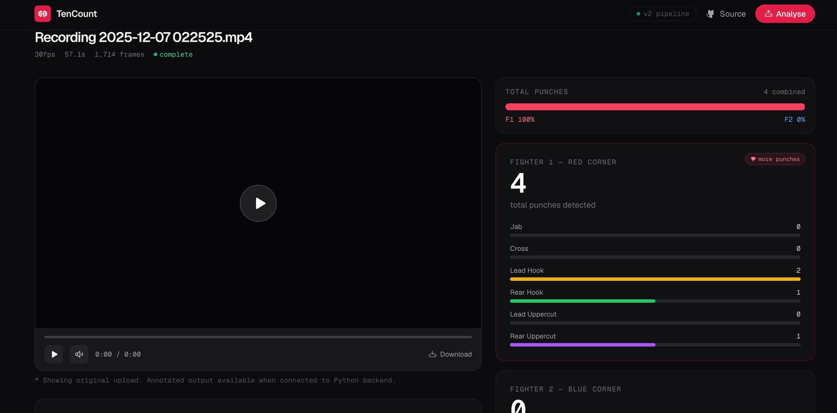The height and width of the screenshot is (413, 837).
Task: Click the glove icon in more punches badge
Action: pos(753,159)
